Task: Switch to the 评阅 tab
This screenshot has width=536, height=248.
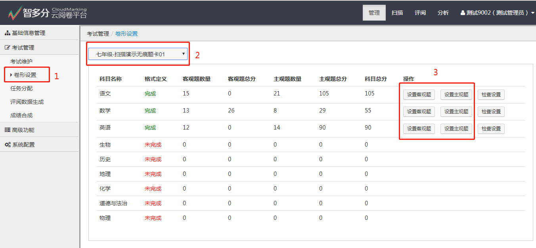Action: 420,12
